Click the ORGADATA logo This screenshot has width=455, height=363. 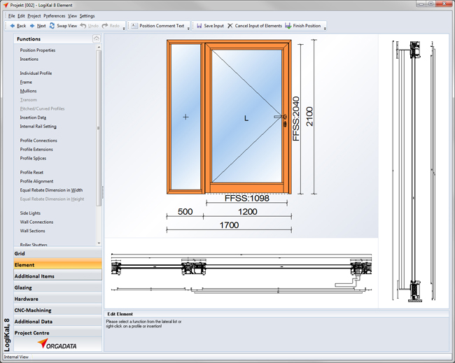pyautogui.click(x=57, y=344)
